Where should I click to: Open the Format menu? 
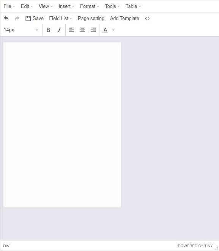[90, 6]
